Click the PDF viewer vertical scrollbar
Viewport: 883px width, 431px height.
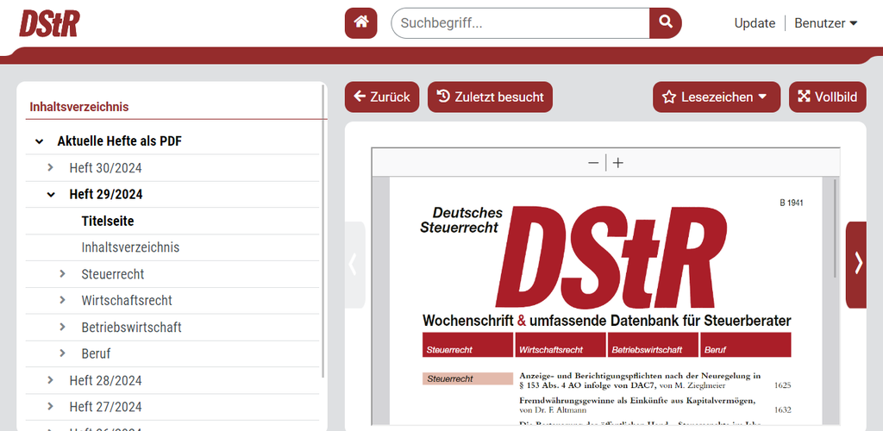[835, 228]
